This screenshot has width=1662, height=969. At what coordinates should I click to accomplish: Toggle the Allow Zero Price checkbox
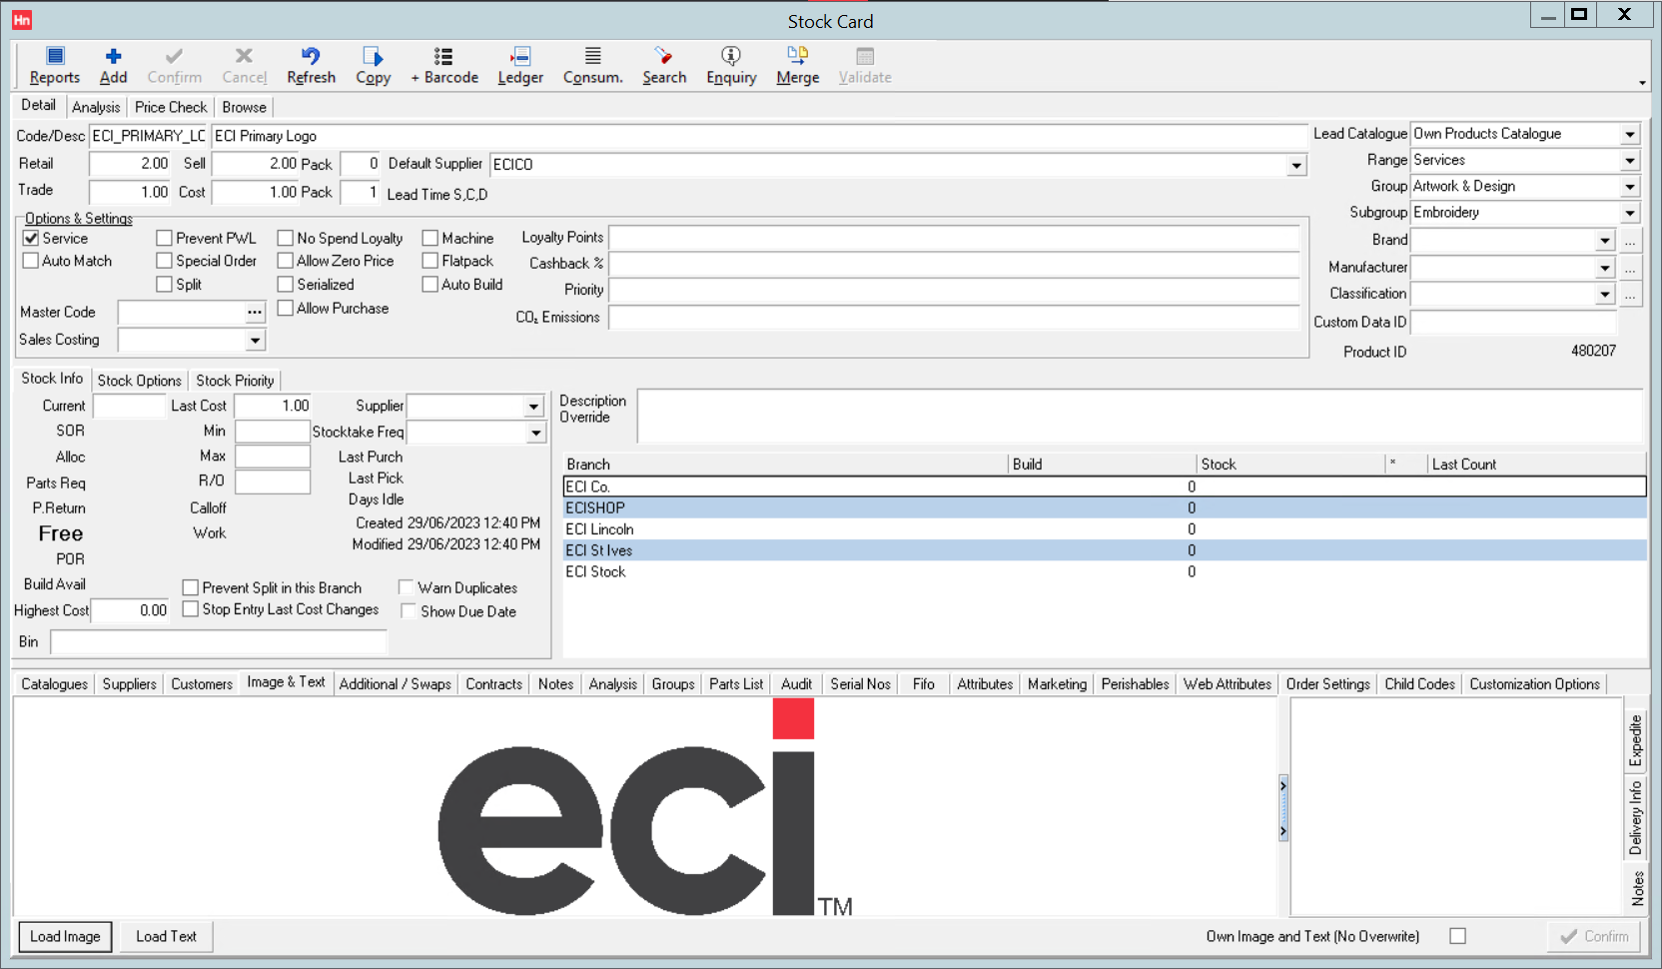coord(286,261)
